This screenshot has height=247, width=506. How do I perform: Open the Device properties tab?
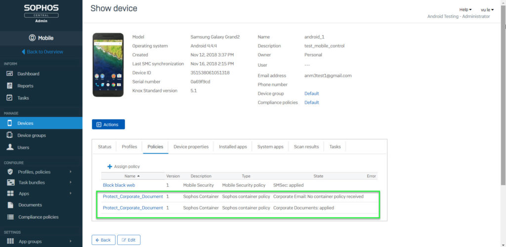191,147
